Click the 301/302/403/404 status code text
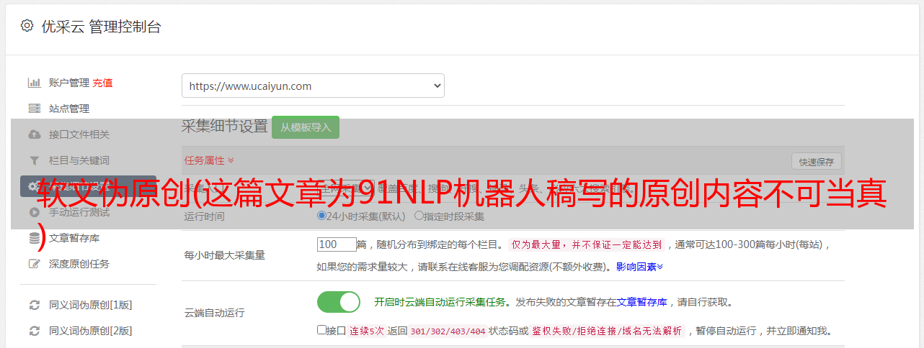924x348 pixels. click(x=447, y=331)
